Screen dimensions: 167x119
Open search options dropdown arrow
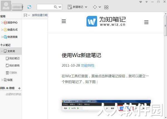(60, 7)
